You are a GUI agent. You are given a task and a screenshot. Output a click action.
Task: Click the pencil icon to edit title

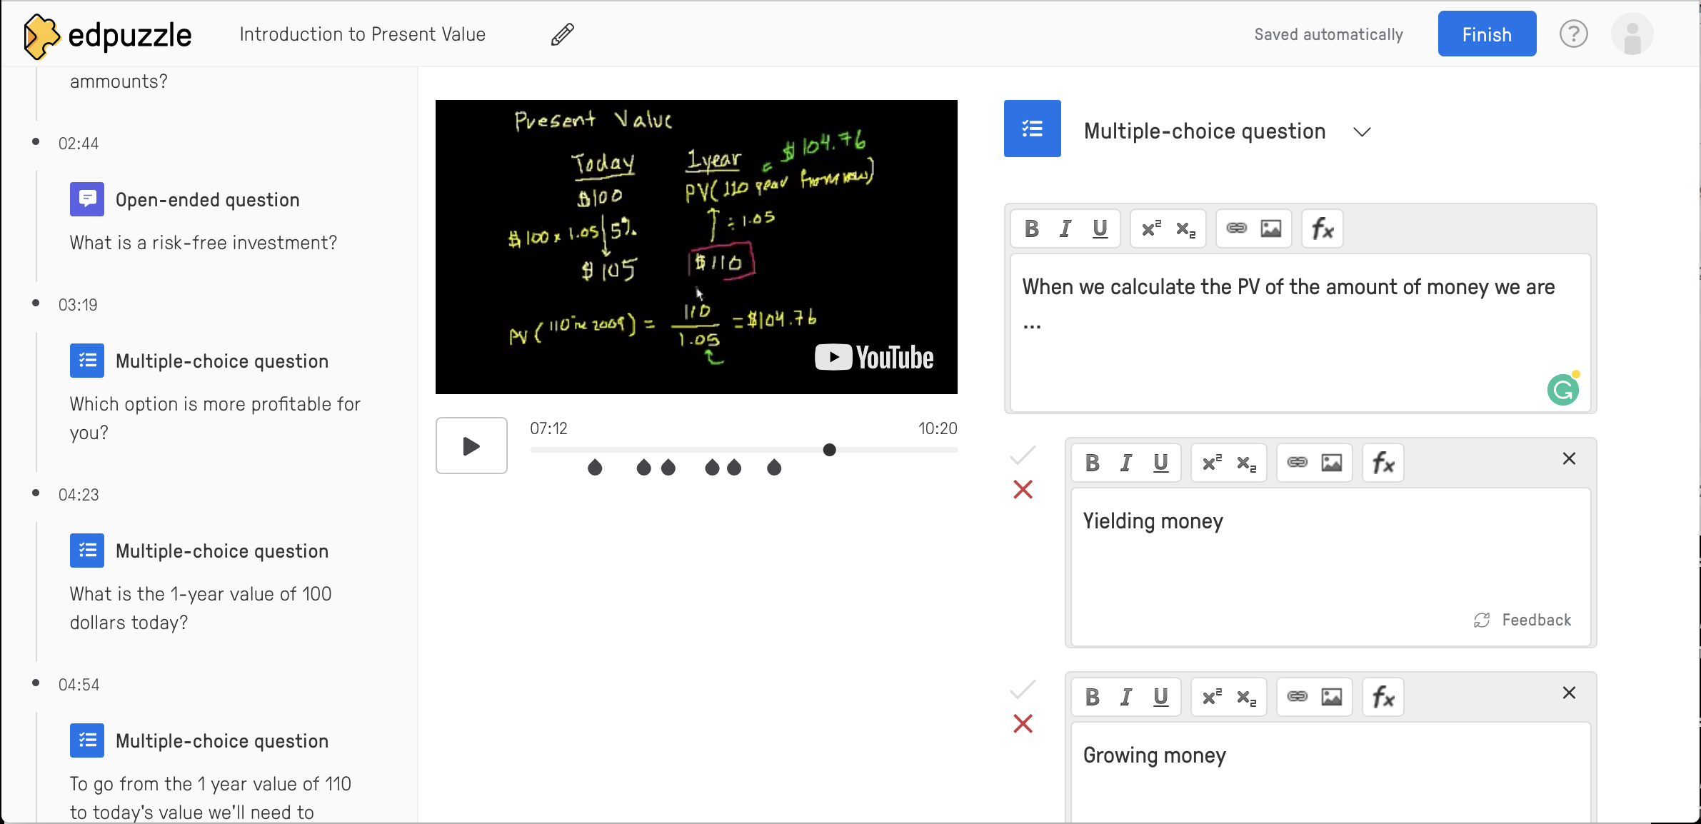click(x=563, y=34)
